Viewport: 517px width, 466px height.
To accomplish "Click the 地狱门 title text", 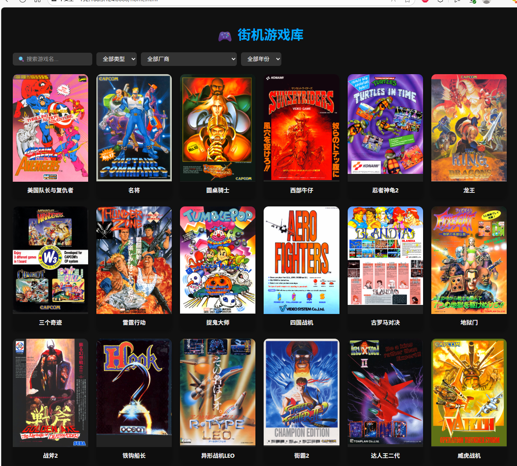I will click(469, 323).
